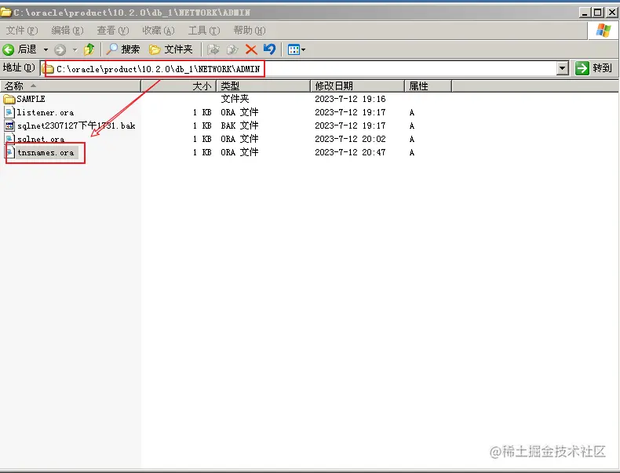The width and height of the screenshot is (620, 473).
Task: Click the listener.ora file name
Action: tap(46, 113)
